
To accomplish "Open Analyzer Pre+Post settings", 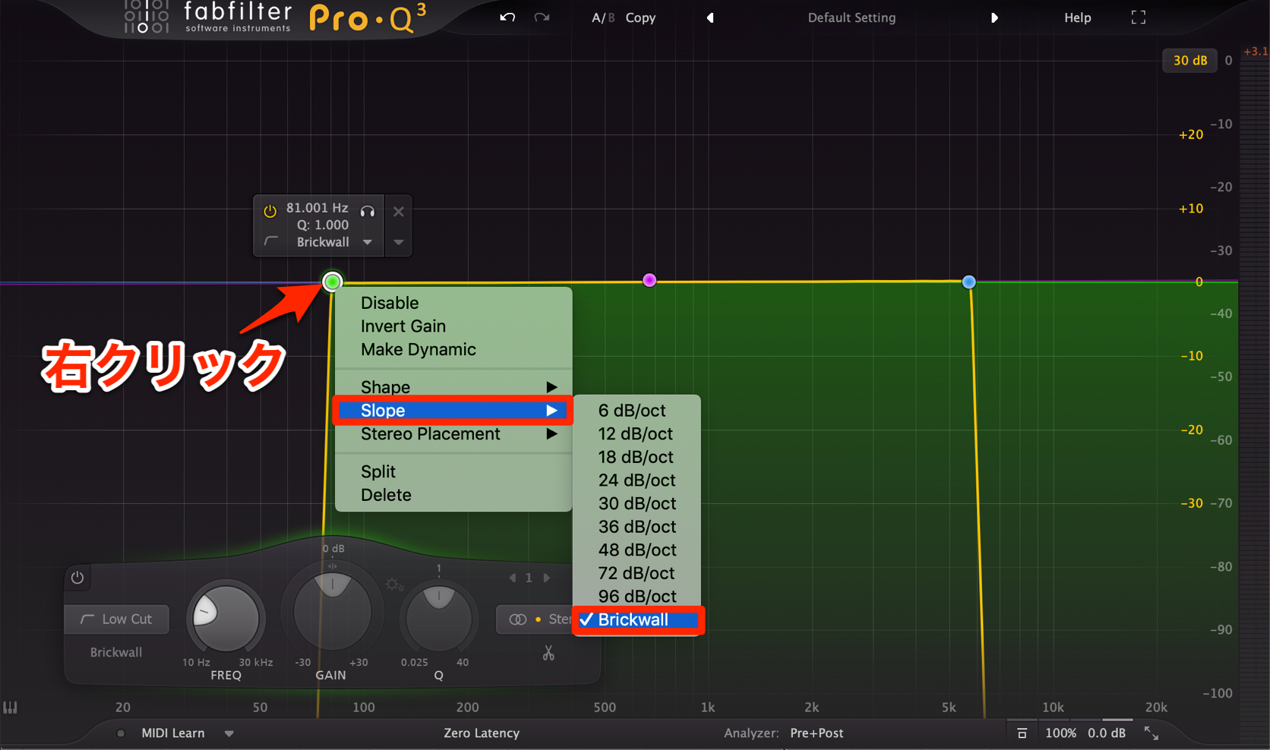I will [x=817, y=733].
